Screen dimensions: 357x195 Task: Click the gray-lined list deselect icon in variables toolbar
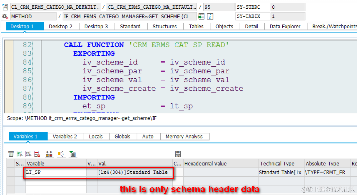coord(28,154)
